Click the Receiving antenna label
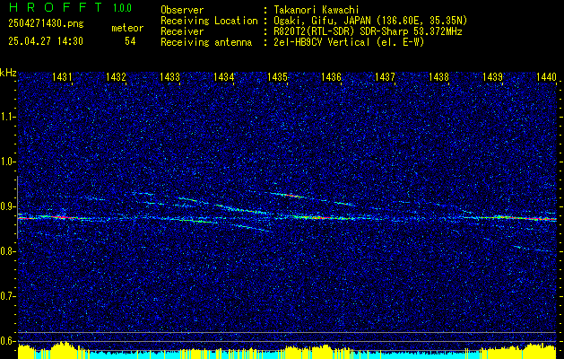This screenshot has width=564, height=359. (206, 42)
